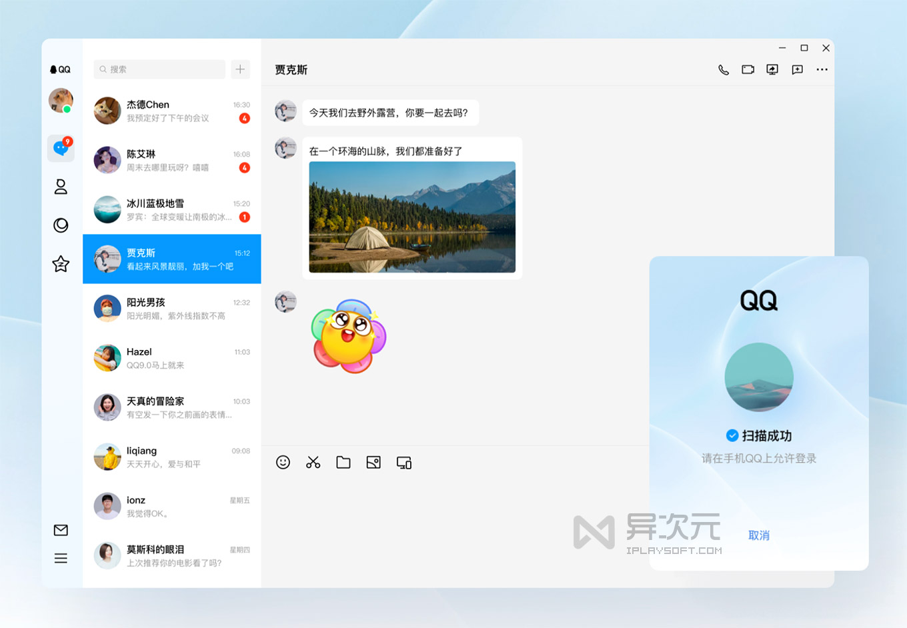
Task: Click the plus button to add new chat
Action: click(x=240, y=69)
